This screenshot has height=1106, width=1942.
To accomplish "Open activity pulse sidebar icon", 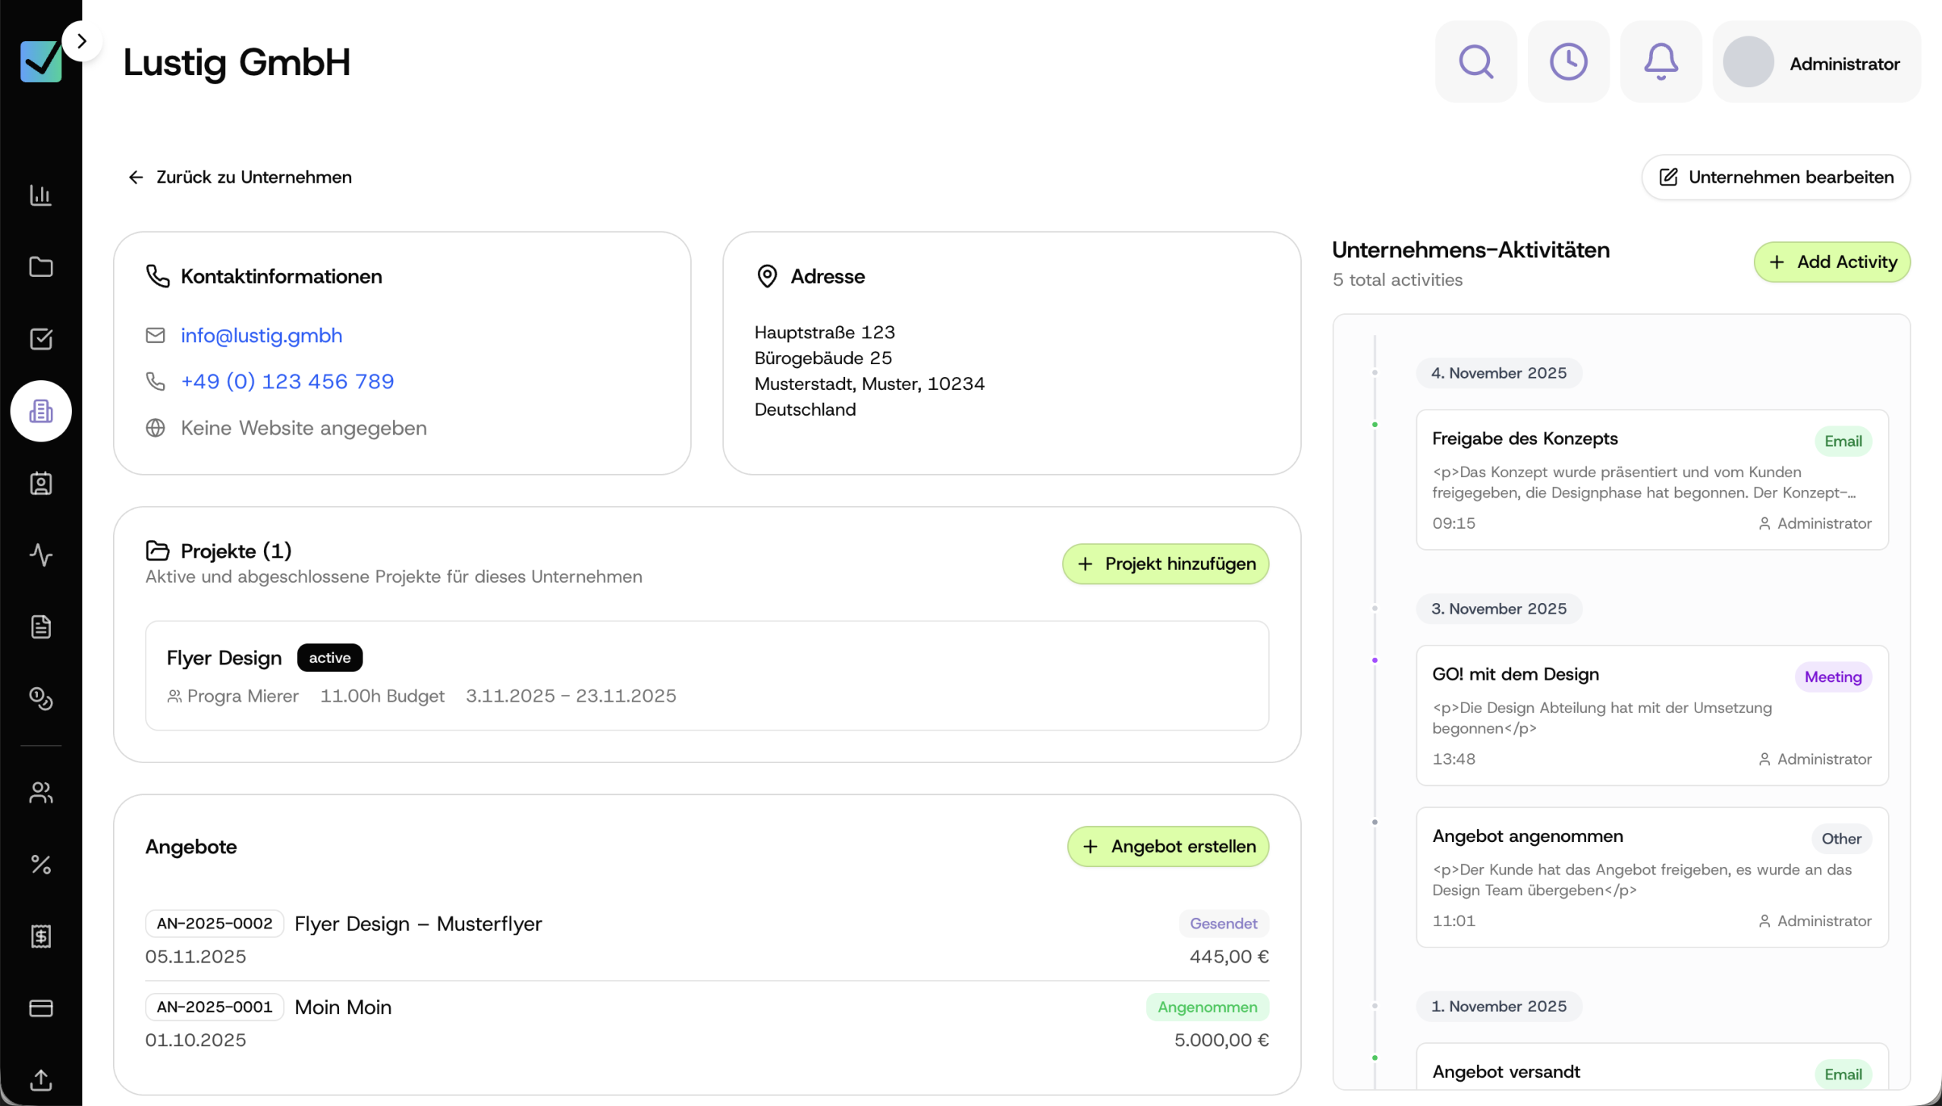I will 41,555.
